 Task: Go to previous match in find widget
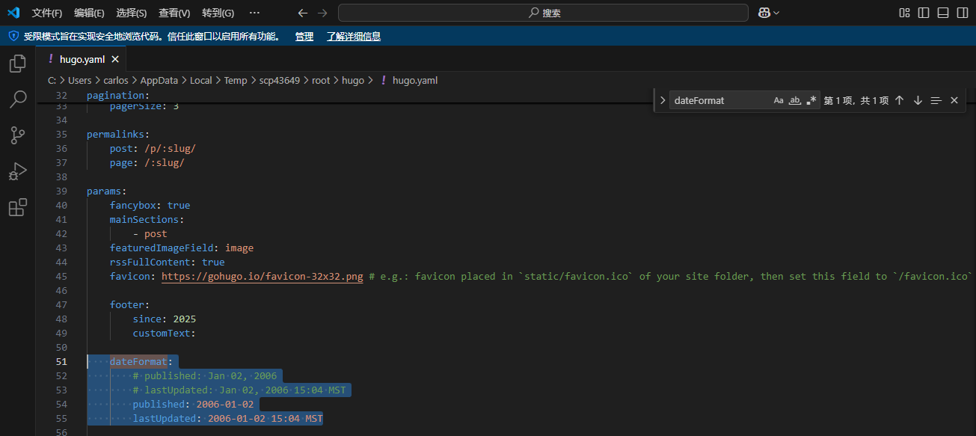[x=900, y=100]
